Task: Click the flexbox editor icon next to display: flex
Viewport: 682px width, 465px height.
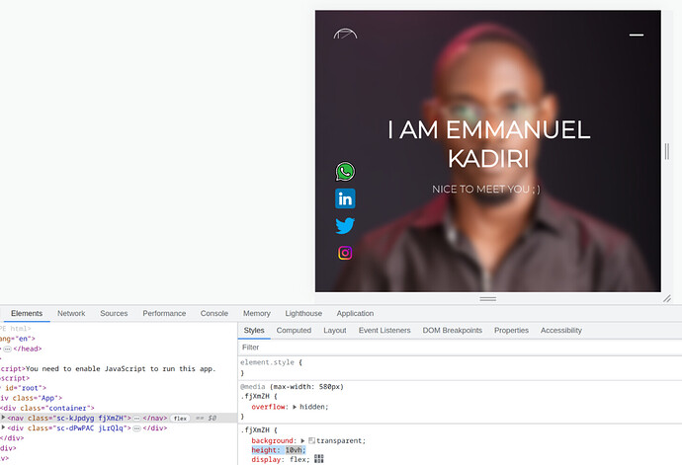Action: (x=319, y=459)
